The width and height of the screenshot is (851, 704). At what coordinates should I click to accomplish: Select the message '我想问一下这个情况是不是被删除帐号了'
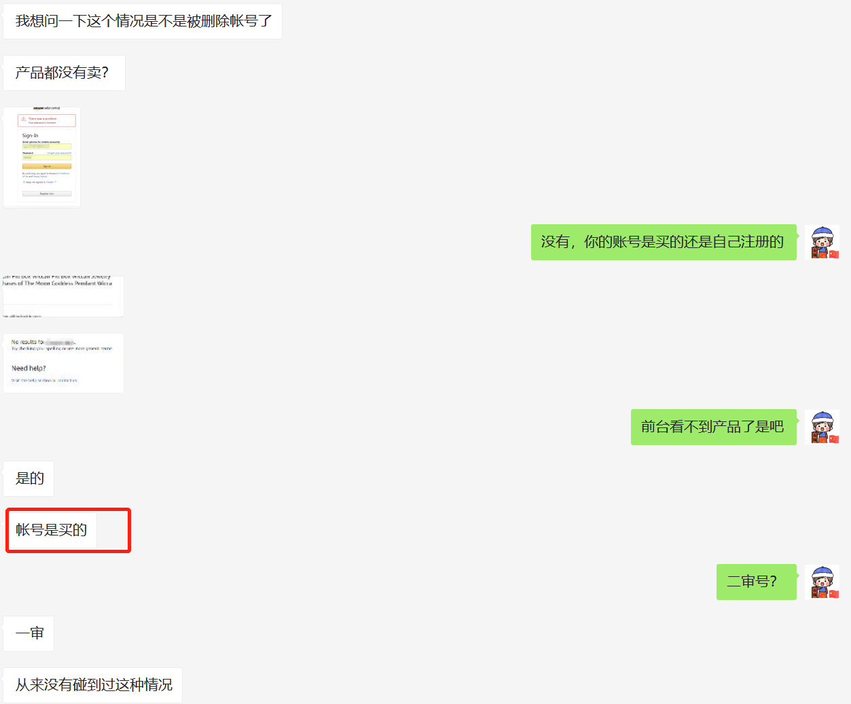pos(143,21)
